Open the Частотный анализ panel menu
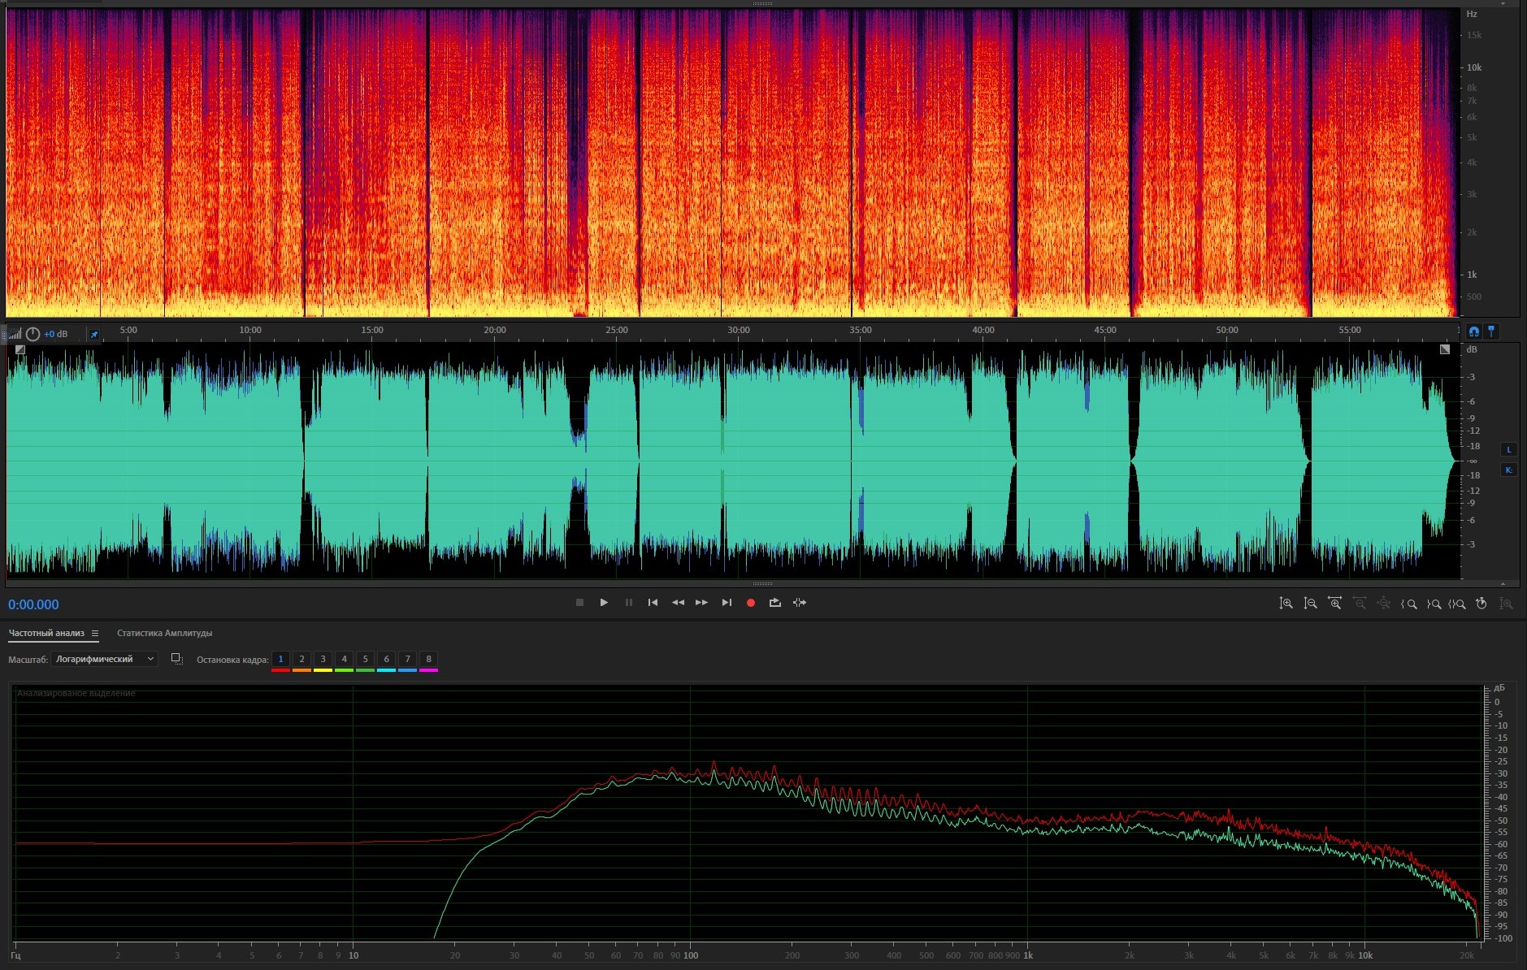Image resolution: width=1527 pixels, height=970 pixels. pyautogui.click(x=95, y=634)
